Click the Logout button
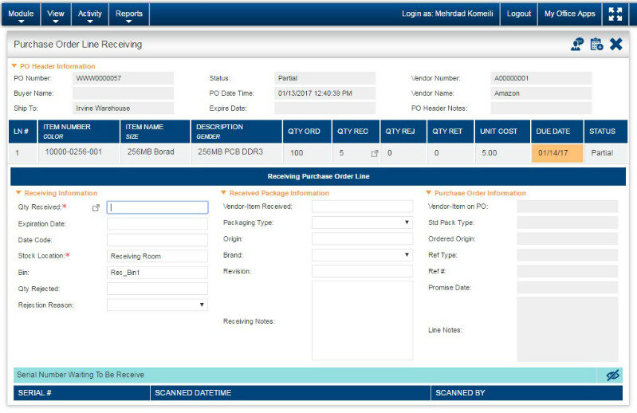Image resolution: width=637 pixels, height=413 pixels. coord(518,14)
